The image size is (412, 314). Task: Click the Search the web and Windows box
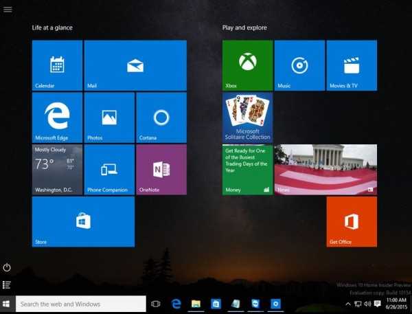pos(80,304)
